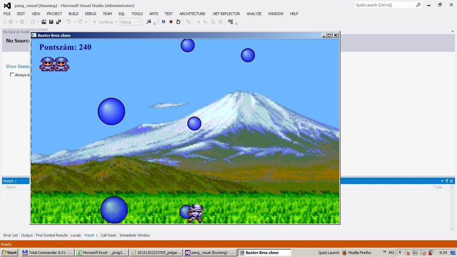This screenshot has height=257, width=457.
Task: Open the FILE menu
Action: click(x=7, y=14)
